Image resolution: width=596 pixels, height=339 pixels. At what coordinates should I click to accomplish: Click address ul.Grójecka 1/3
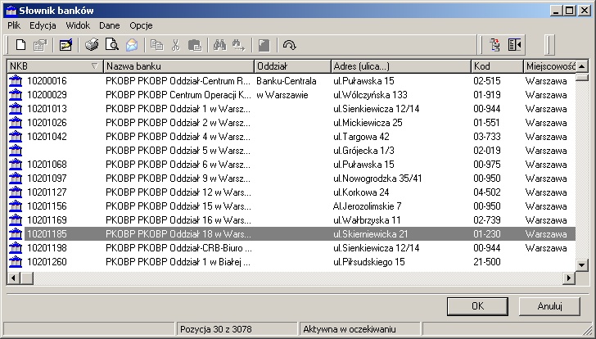coord(363,151)
